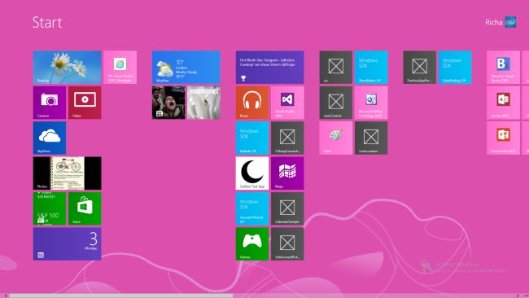Open the Photos tile with bicycle picture
The width and height of the screenshot is (529, 298).
(67, 173)
